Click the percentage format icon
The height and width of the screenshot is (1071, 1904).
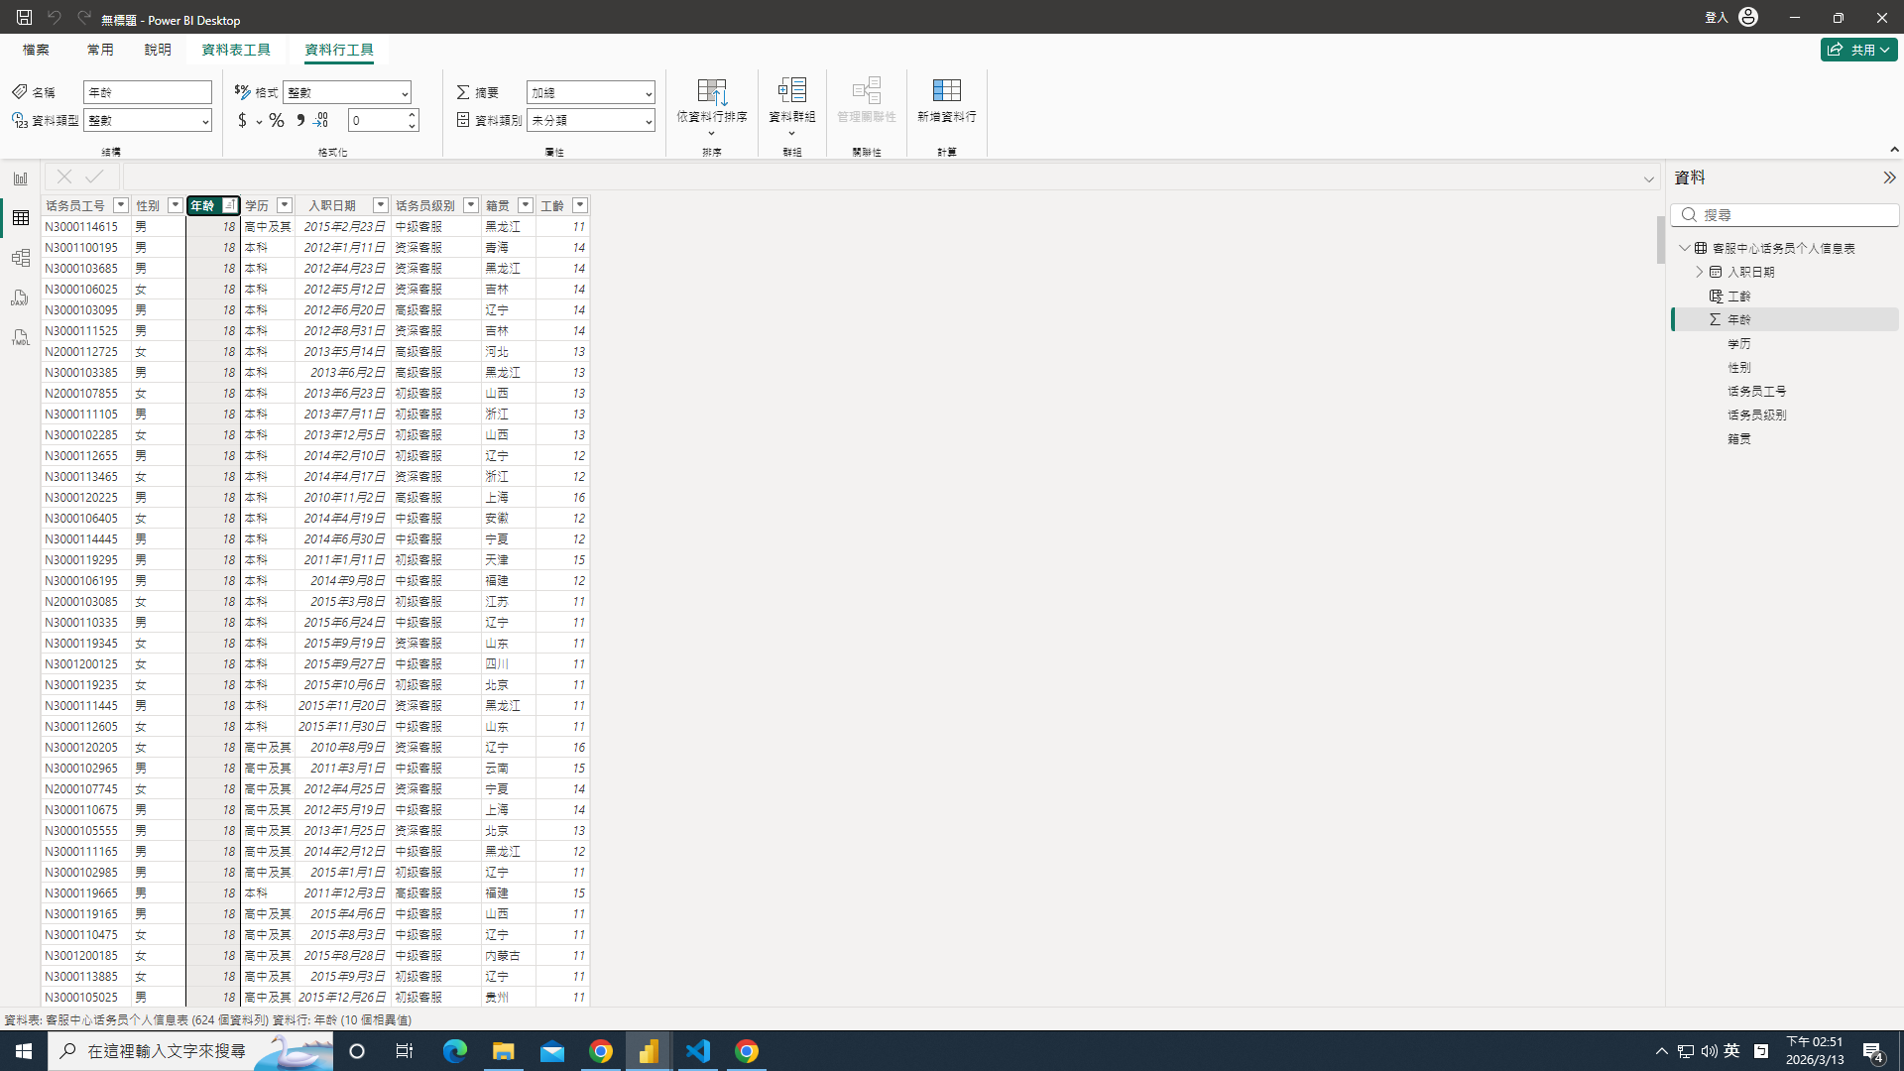[x=277, y=120]
